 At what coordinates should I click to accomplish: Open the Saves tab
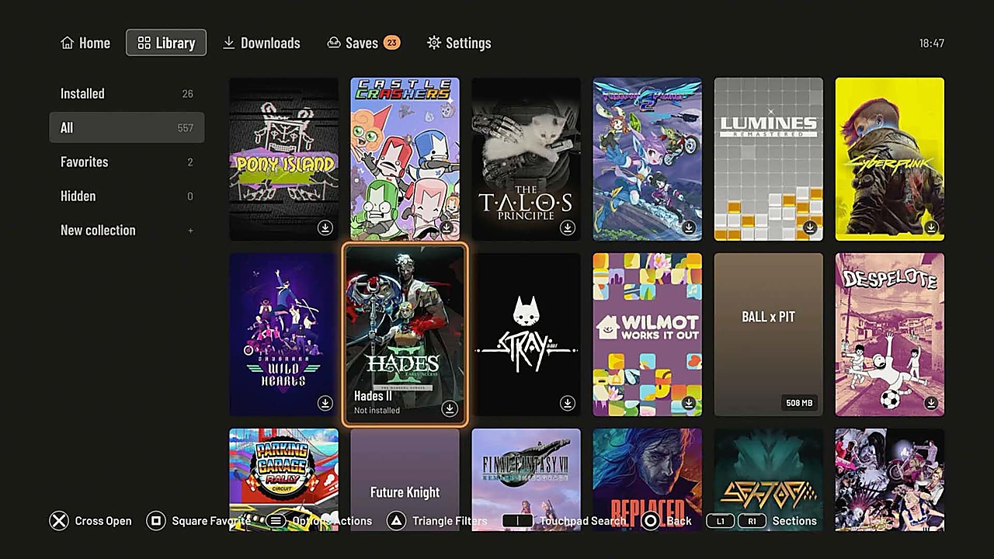pyautogui.click(x=363, y=43)
